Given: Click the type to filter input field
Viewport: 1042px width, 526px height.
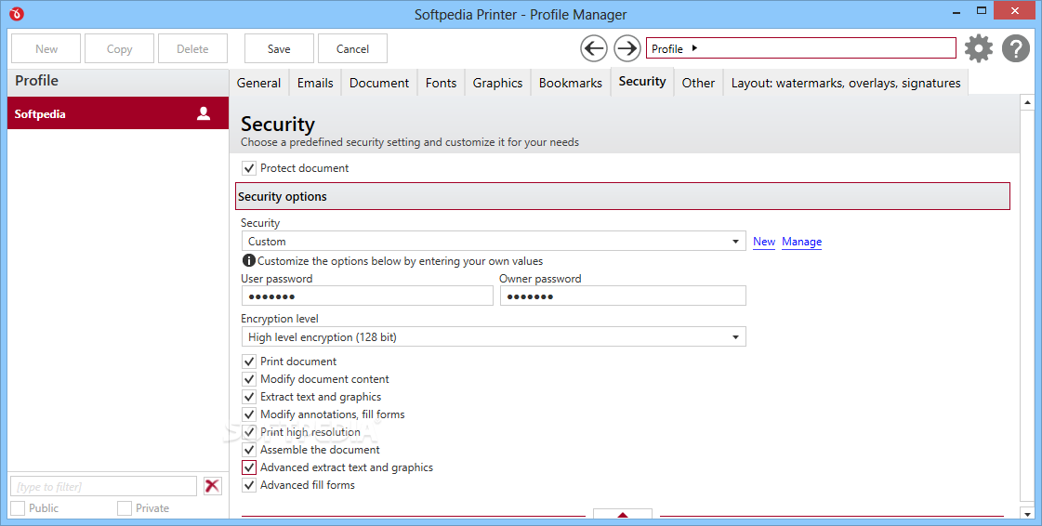Looking at the screenshot, I should coord(104,486).
